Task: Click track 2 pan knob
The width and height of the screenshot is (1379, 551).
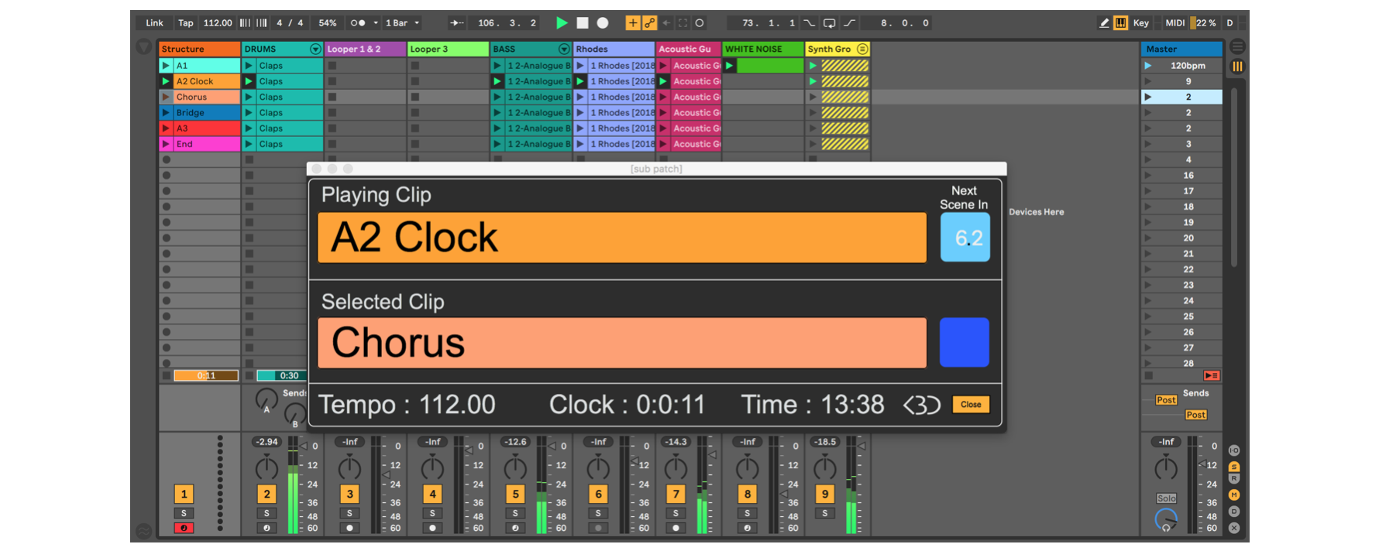Action: [267, 467]
